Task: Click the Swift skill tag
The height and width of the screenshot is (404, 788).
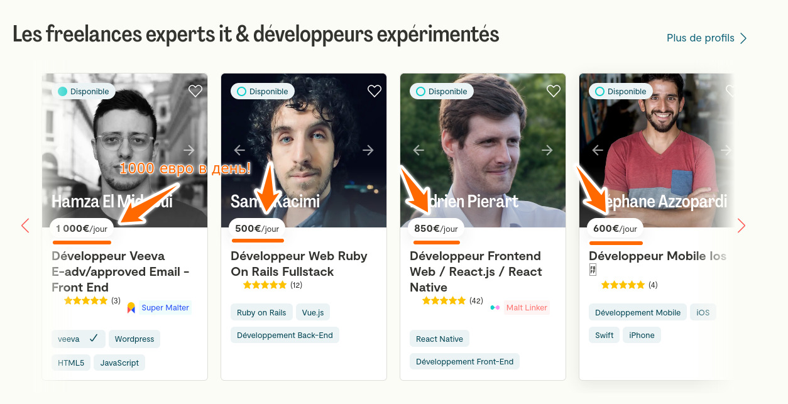Action: click(x=605, y=336)
